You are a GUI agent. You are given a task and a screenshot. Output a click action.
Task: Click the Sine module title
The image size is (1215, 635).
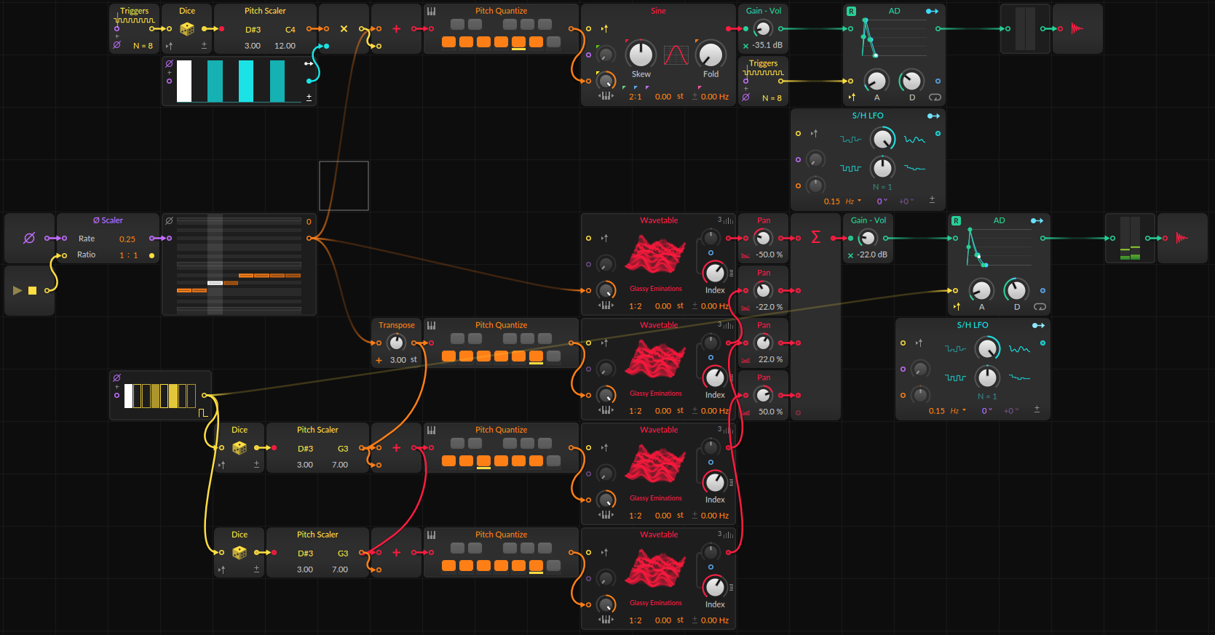click(x=658, y=11)
